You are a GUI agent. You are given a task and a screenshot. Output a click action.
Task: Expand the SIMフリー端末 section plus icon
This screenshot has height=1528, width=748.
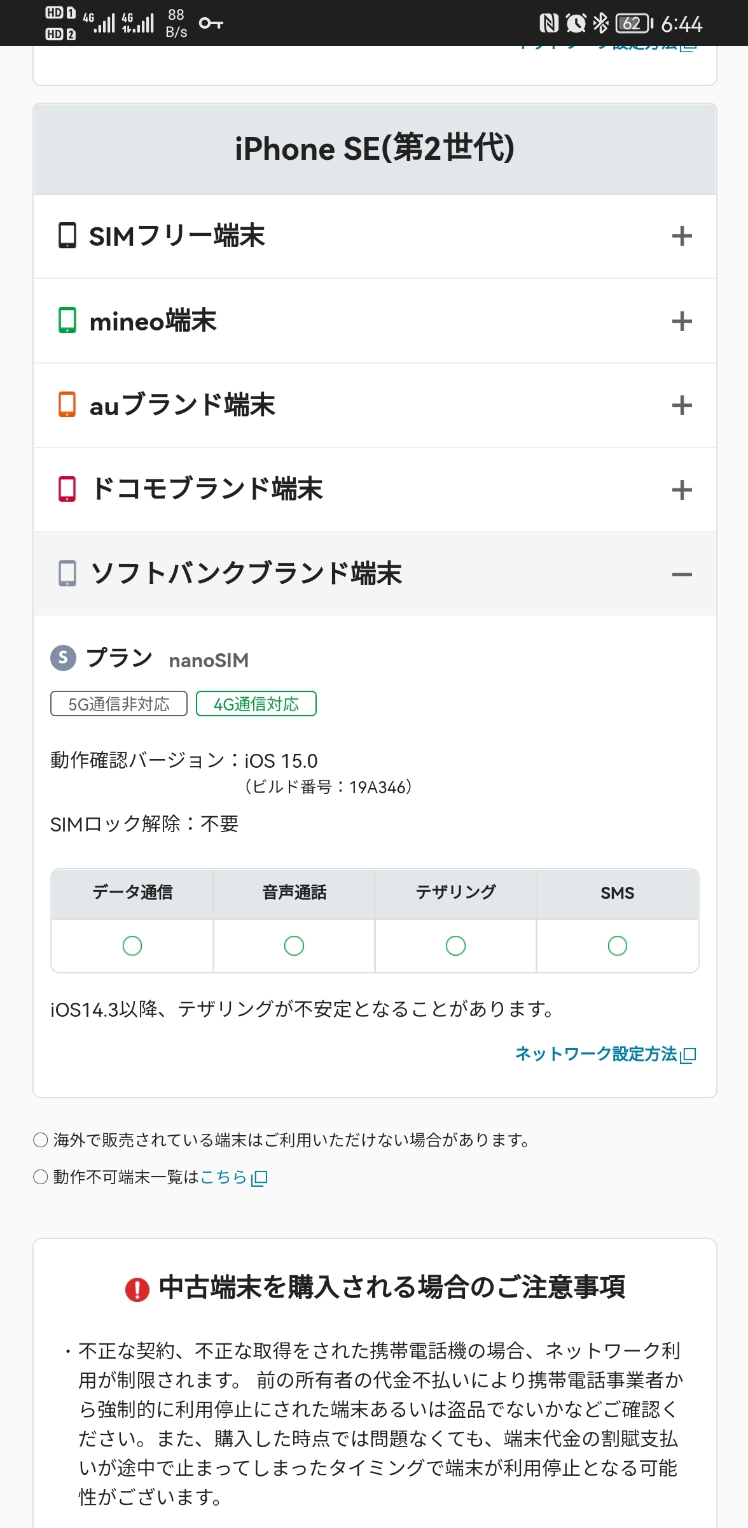[x=681, y=236]
